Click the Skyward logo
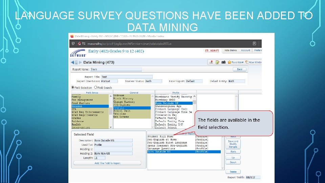 click(78, 53)
